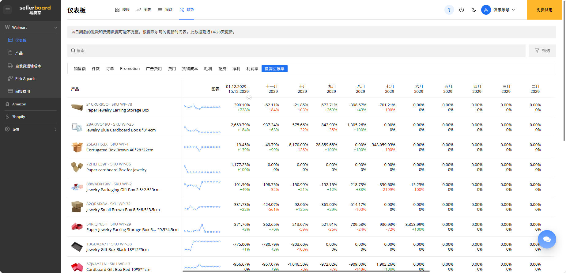Switch to the 损益 view tab
Screen dimensions: 566x273
[165, 10]
